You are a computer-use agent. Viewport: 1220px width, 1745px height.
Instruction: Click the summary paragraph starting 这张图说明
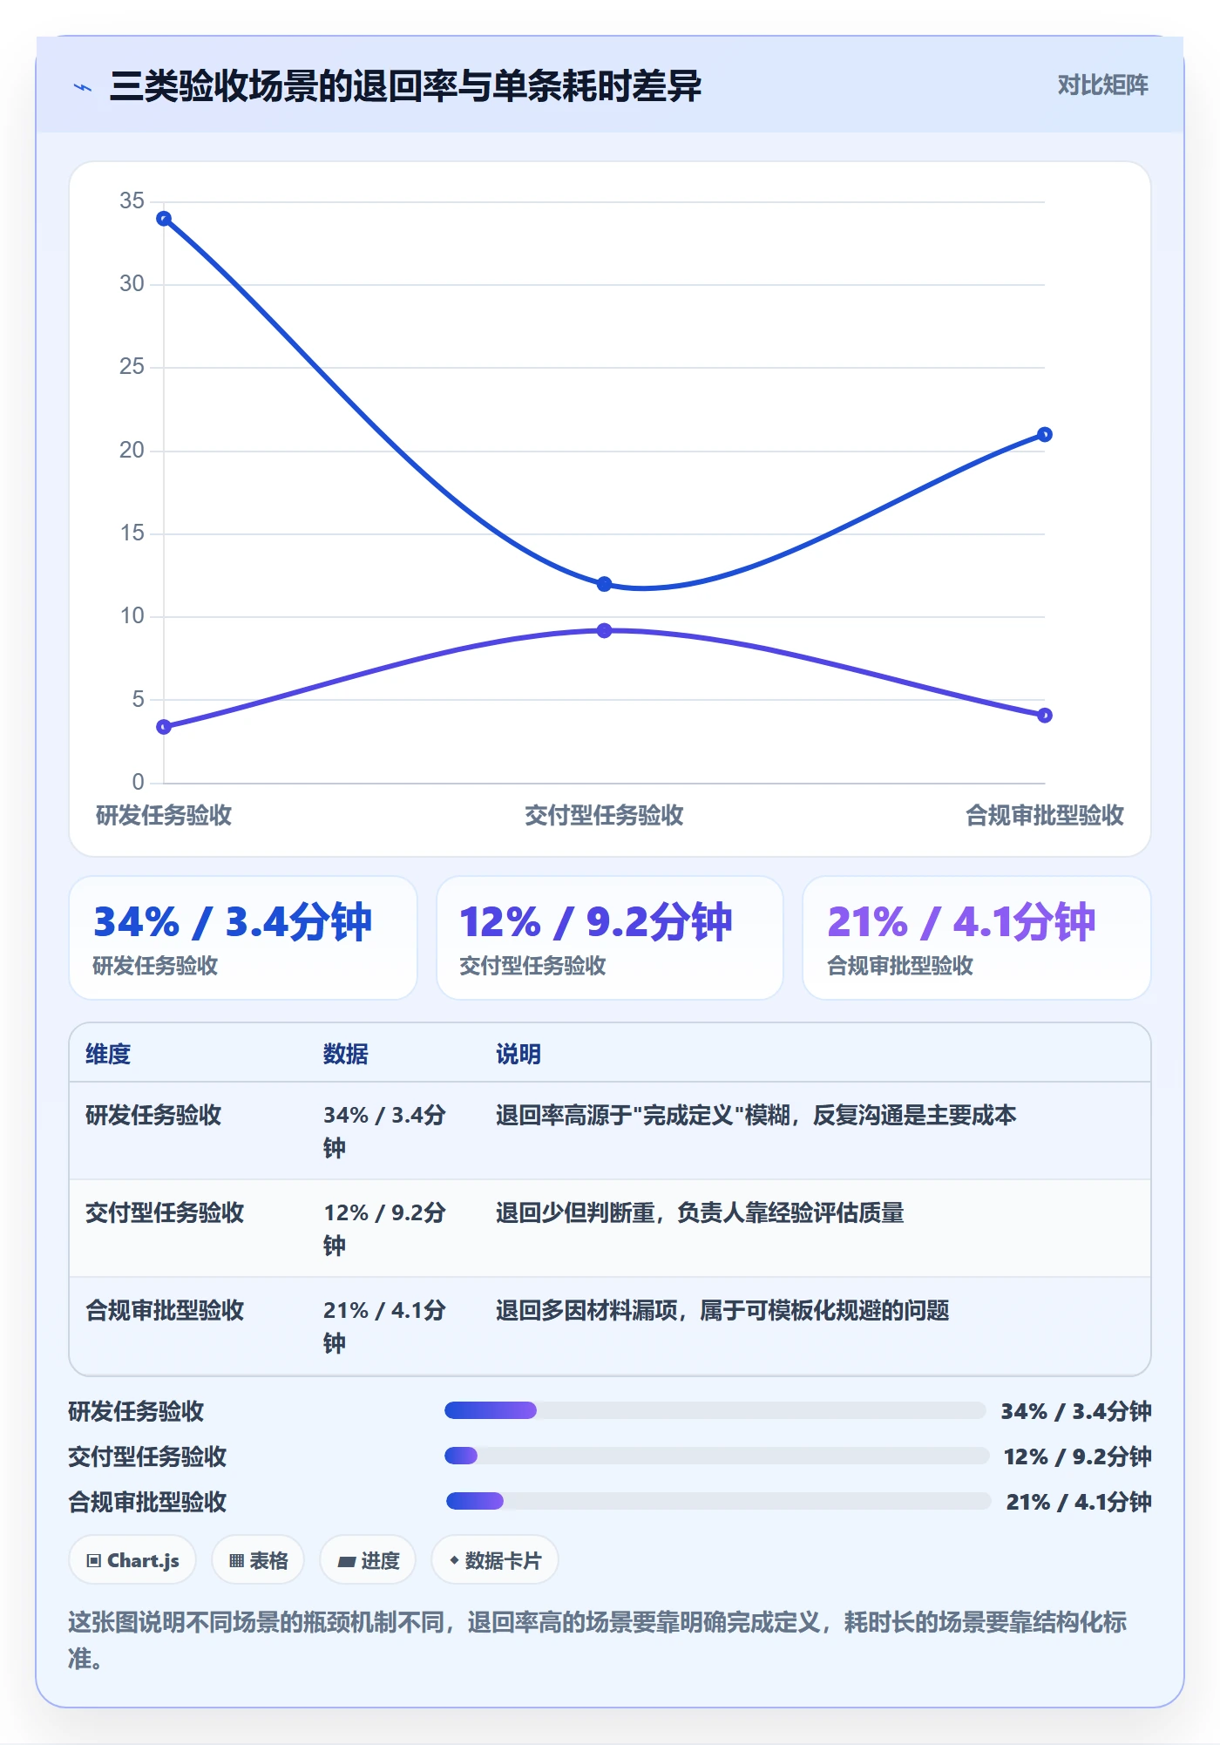[x=598, y=1640]
